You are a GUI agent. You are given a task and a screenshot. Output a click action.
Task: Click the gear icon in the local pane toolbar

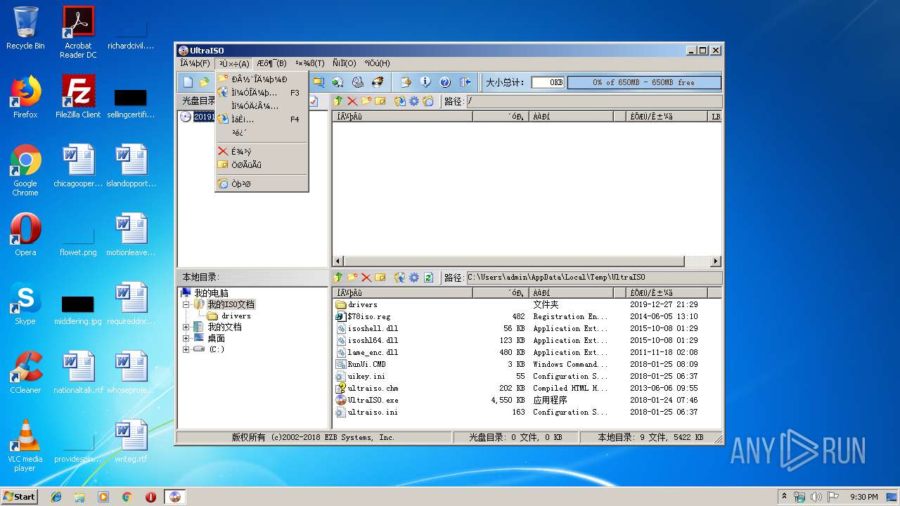tap(414, 278)
